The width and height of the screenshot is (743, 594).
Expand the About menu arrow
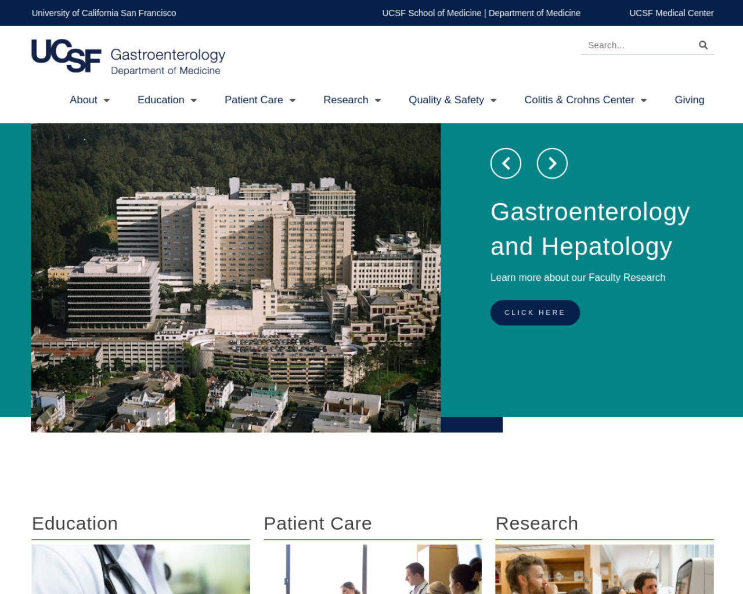click(x=107, y=100)
